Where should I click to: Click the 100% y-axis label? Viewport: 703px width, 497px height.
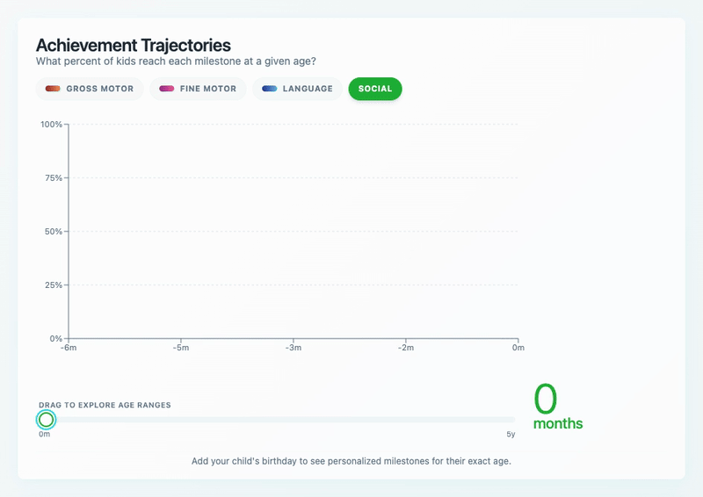51,125
